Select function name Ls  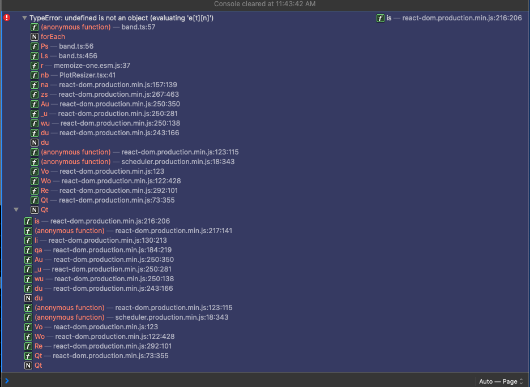pos(44,55)
